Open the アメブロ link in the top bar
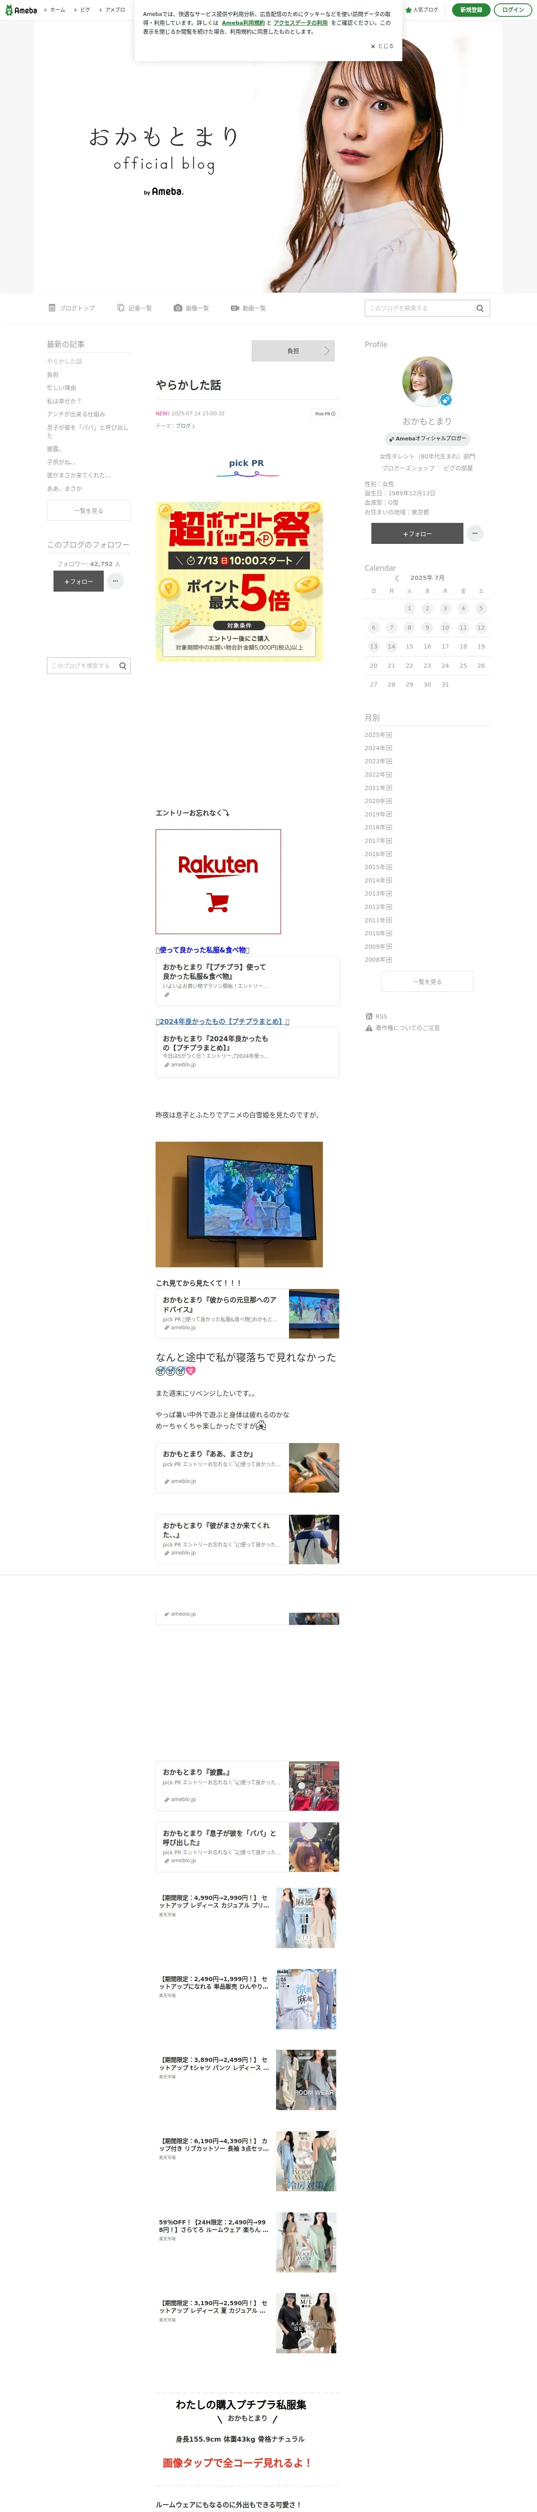The height and width of the screenshot is (2512, 537). [x=115, y=10]
